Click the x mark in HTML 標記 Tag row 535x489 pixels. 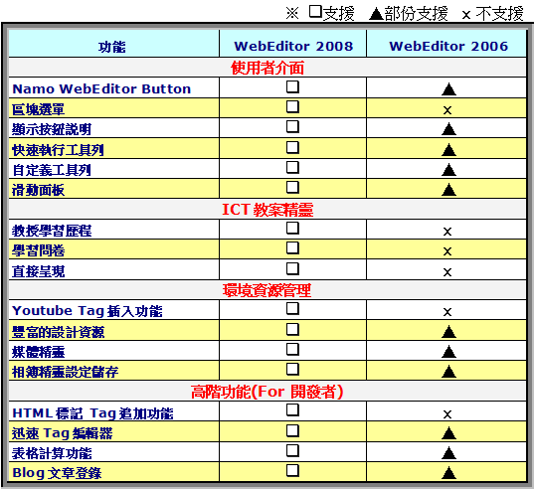(447, 414)
